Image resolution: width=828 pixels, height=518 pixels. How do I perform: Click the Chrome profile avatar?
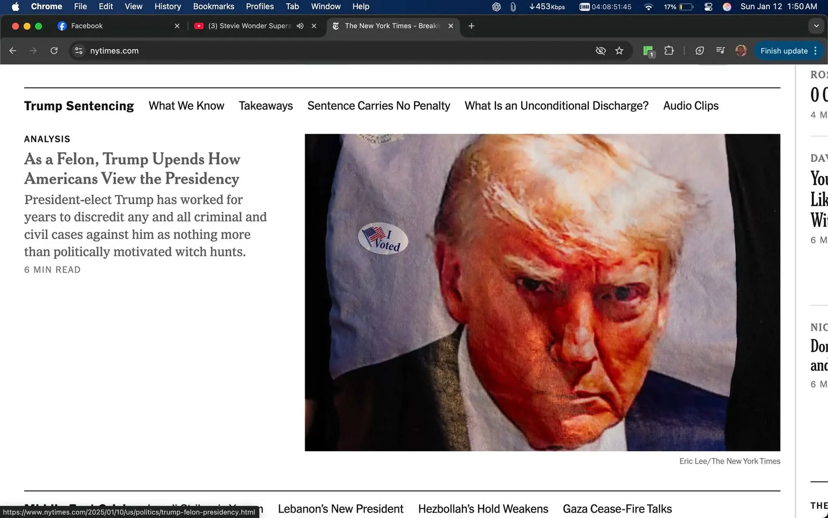pyautogui.click(x=741, y=51)
